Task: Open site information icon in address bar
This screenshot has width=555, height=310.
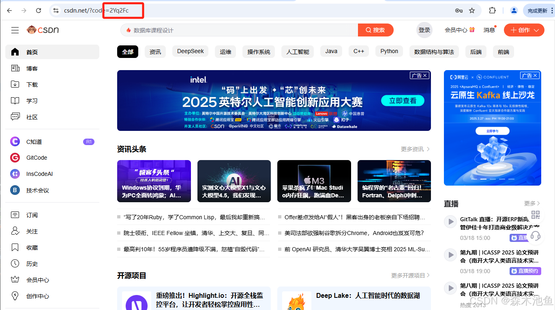Action: tap(56, 11)
